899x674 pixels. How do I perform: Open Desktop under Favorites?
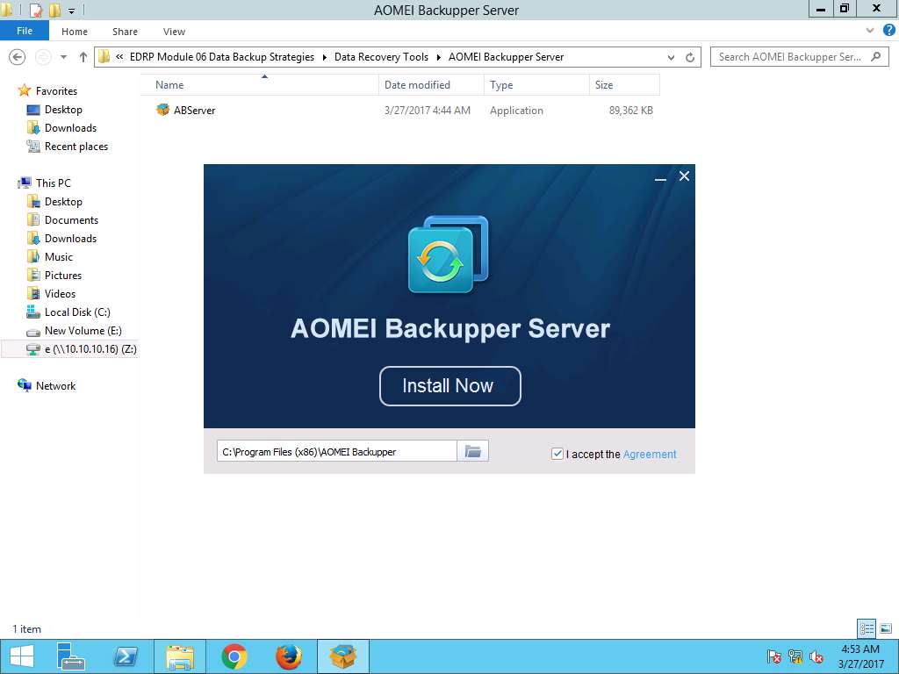(x=63, y=110)
